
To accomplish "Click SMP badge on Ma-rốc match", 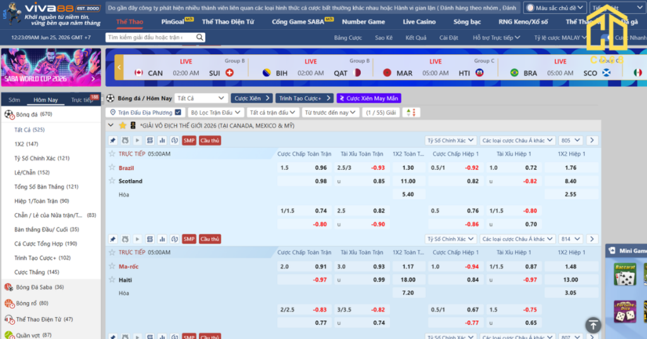I will coord(189,239).
